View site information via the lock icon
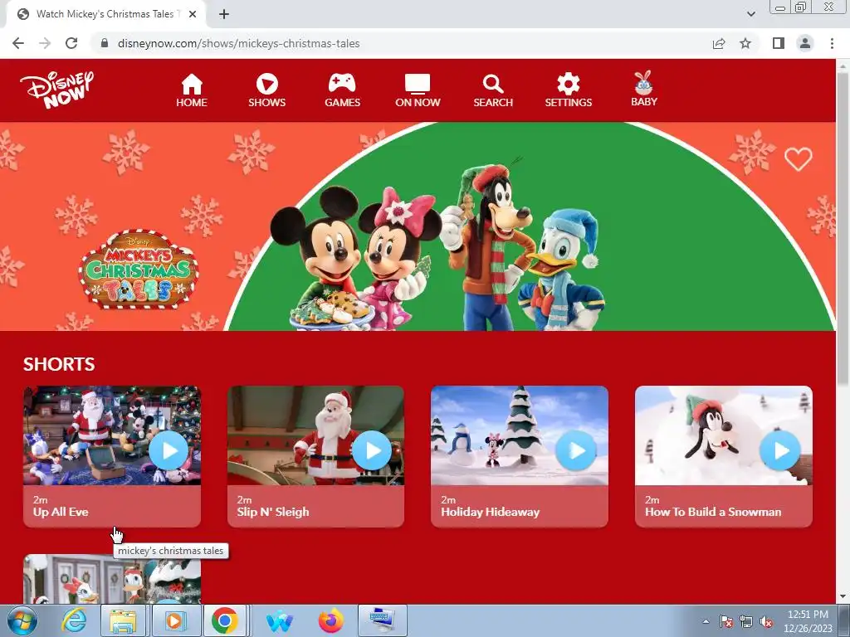Viewport: 850px width, 637px height. coord(105,43)
